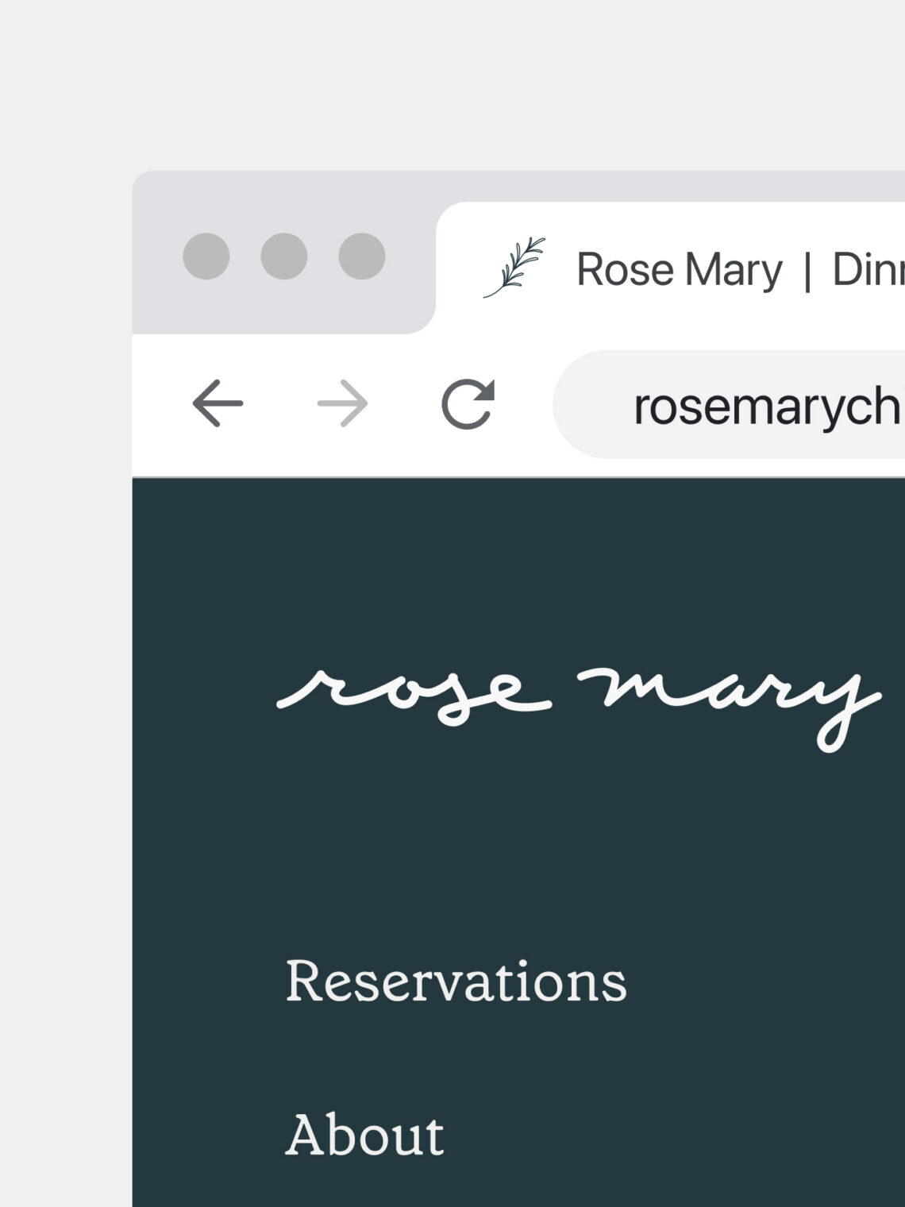Viewport: 905px width, 1207px height.
Task: Click the middle gray window control dot
Action: (284, 256)
